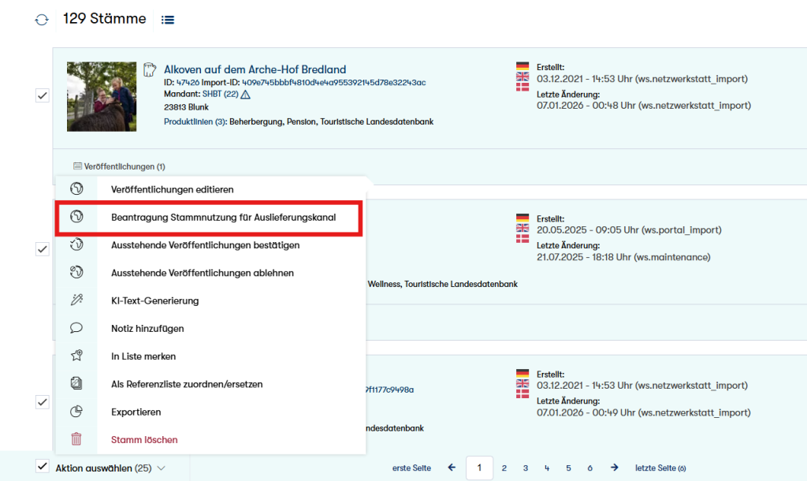Go to page 3 in pagination
This screenshot has width=807, height=481.
[525, 468]
